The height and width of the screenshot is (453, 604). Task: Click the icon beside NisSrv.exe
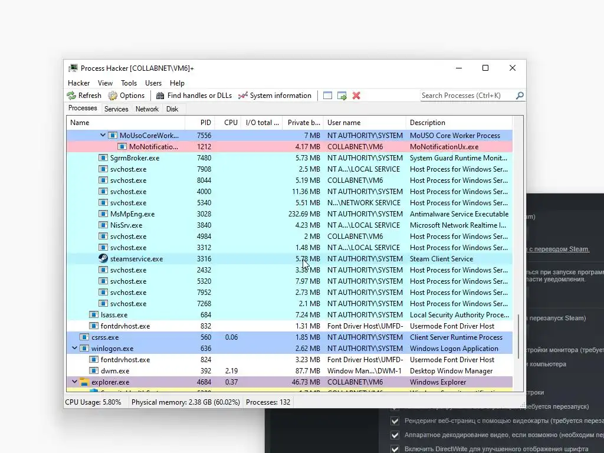click(x=103, y=225)
